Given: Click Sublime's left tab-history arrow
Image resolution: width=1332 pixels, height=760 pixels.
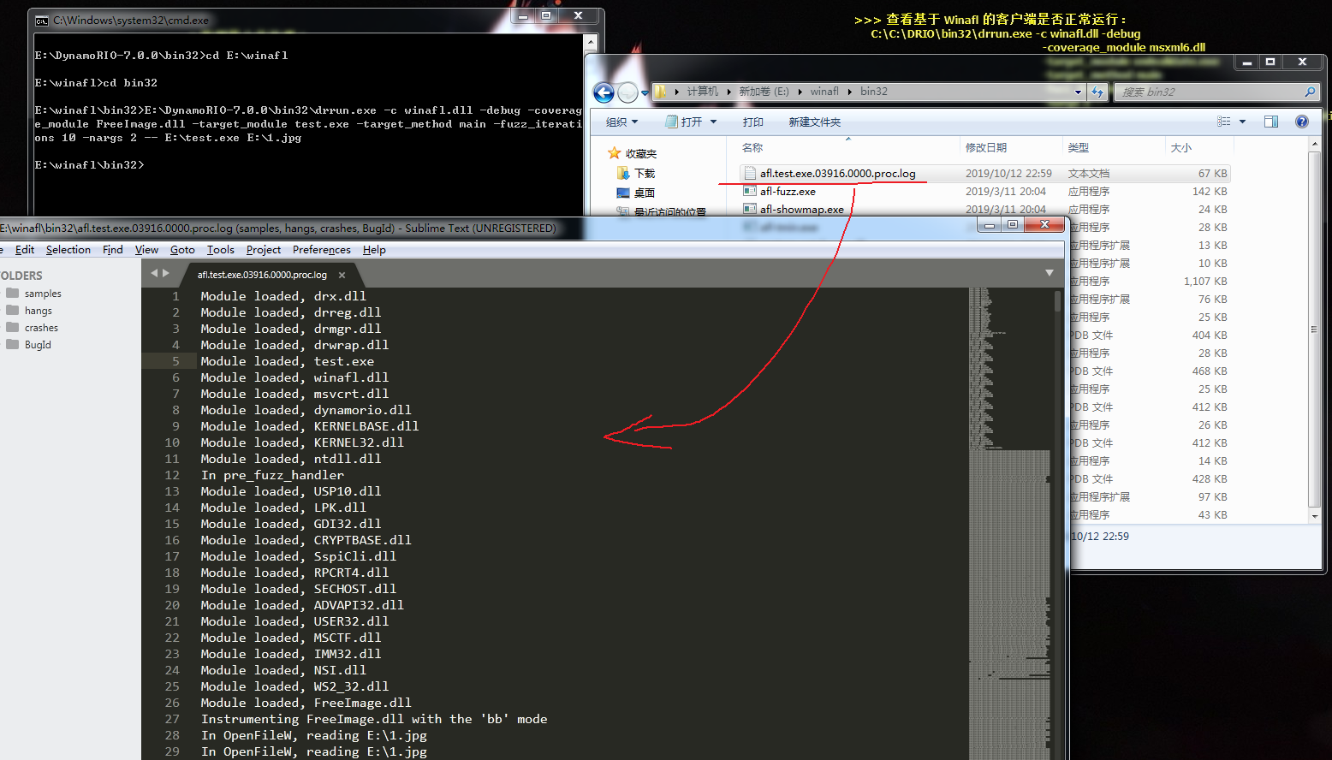Looking at the screenshot, I should tap(154, 274).
